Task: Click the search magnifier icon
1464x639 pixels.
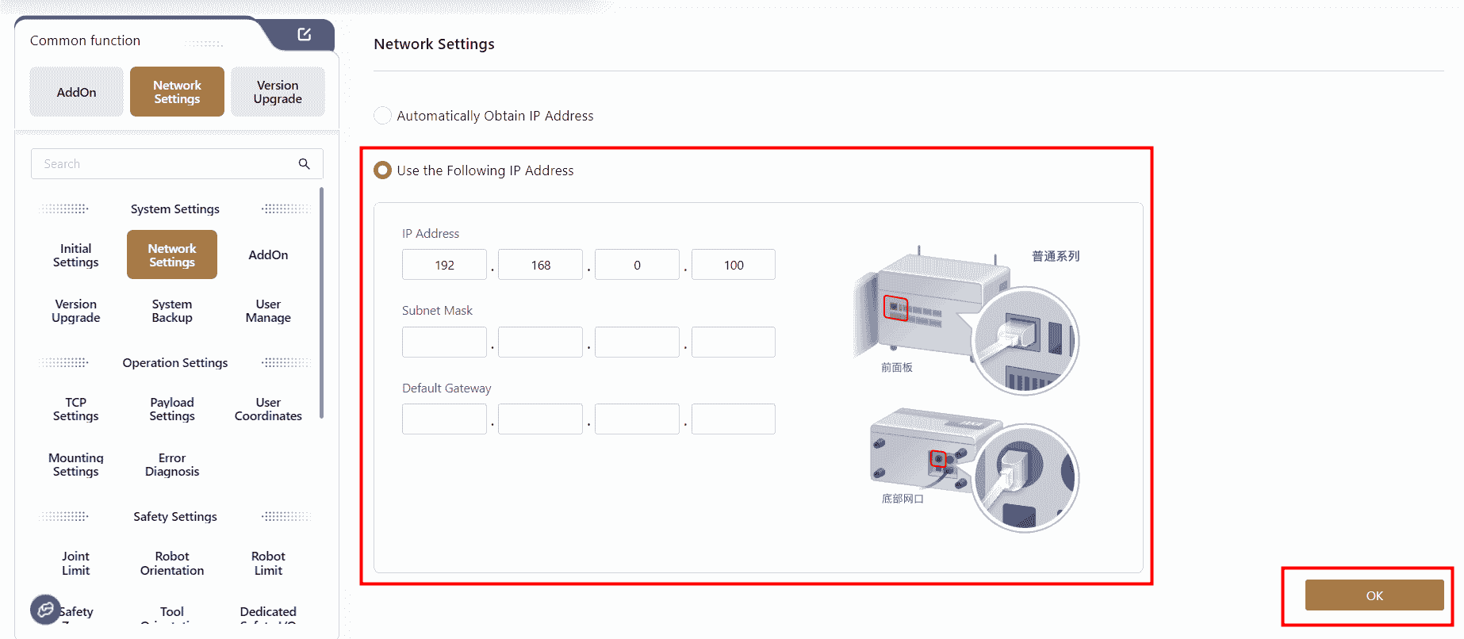Action: (304, 163)
